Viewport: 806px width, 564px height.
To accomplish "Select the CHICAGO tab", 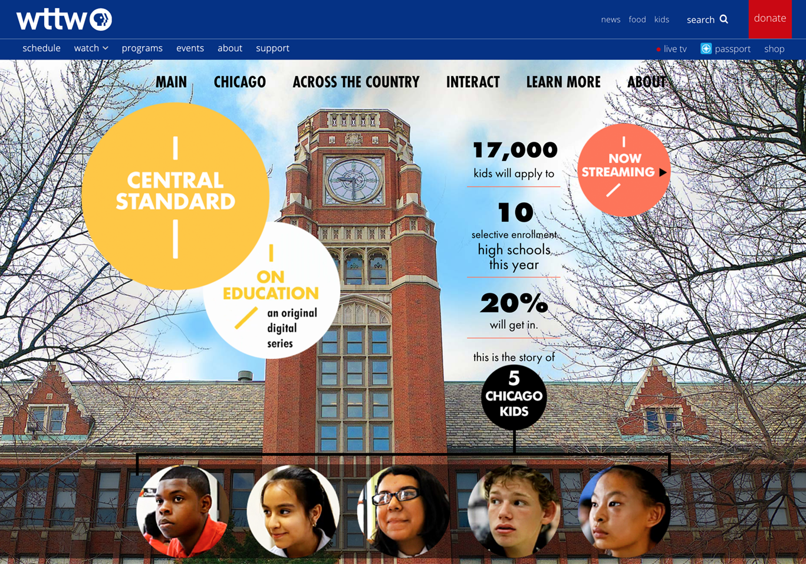I will (239, 82).
